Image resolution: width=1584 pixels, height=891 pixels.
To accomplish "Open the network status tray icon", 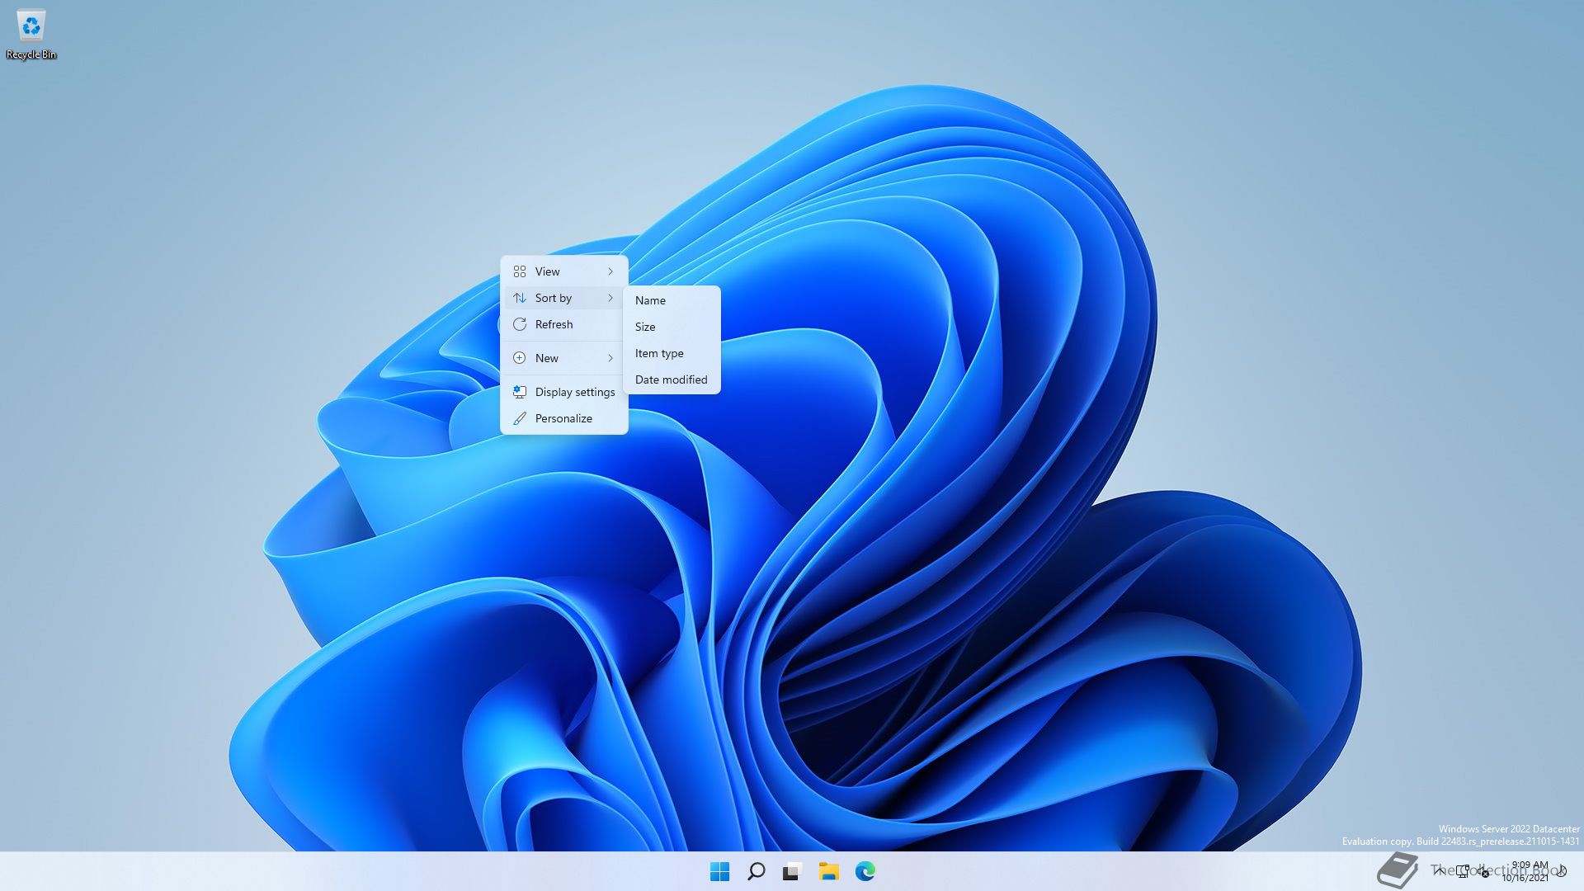I will tap(1463, 871).
